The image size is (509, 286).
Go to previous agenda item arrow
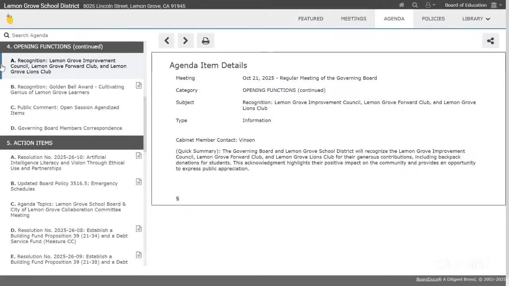[167, 41]
